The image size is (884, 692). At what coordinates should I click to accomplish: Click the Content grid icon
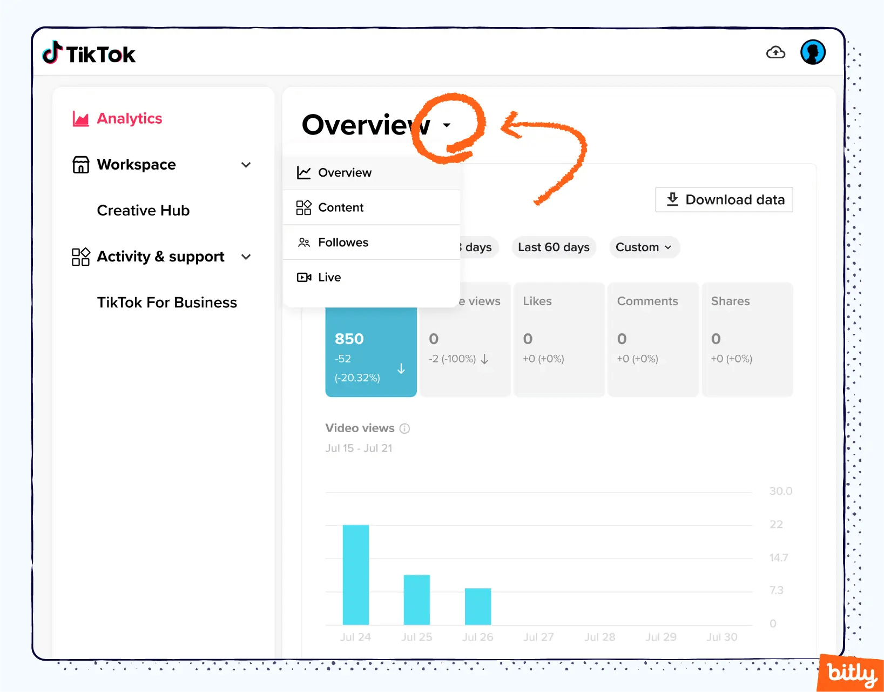coord(303,207)
